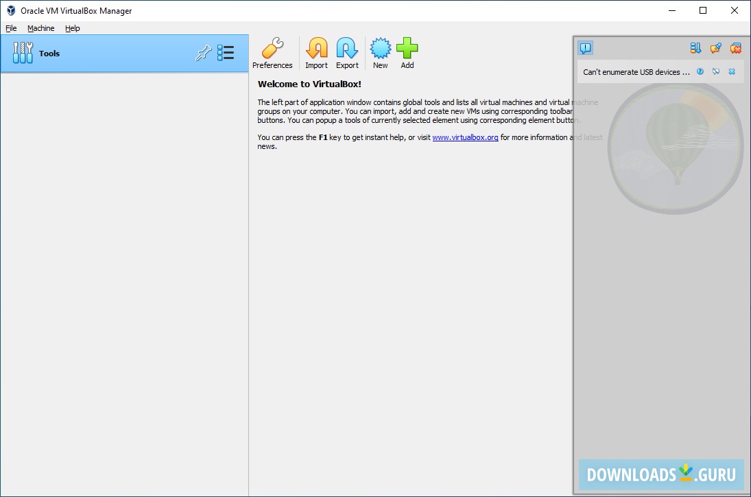Pin the Tools panel with the pin icon

pos(203,53)
